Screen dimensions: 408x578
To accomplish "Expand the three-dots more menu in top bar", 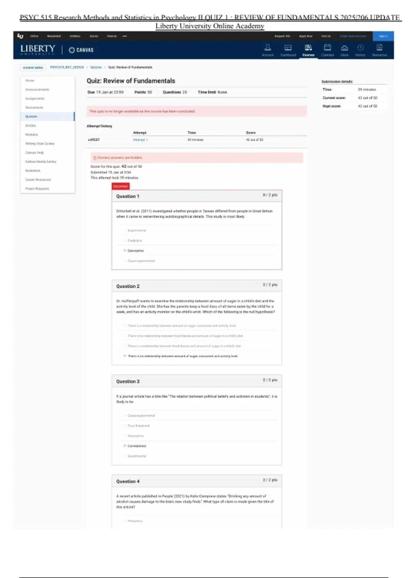I will pos(125,36).
